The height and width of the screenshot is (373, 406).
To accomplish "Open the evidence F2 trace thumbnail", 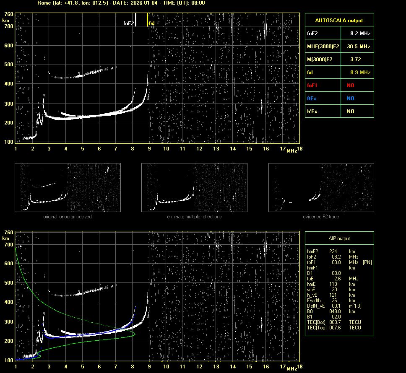I will coord(321,187).
